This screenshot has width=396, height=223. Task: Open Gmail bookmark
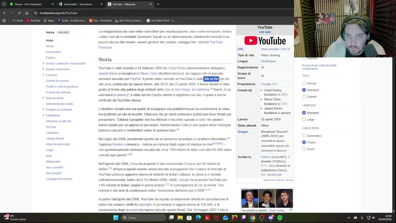pos(17,21)
